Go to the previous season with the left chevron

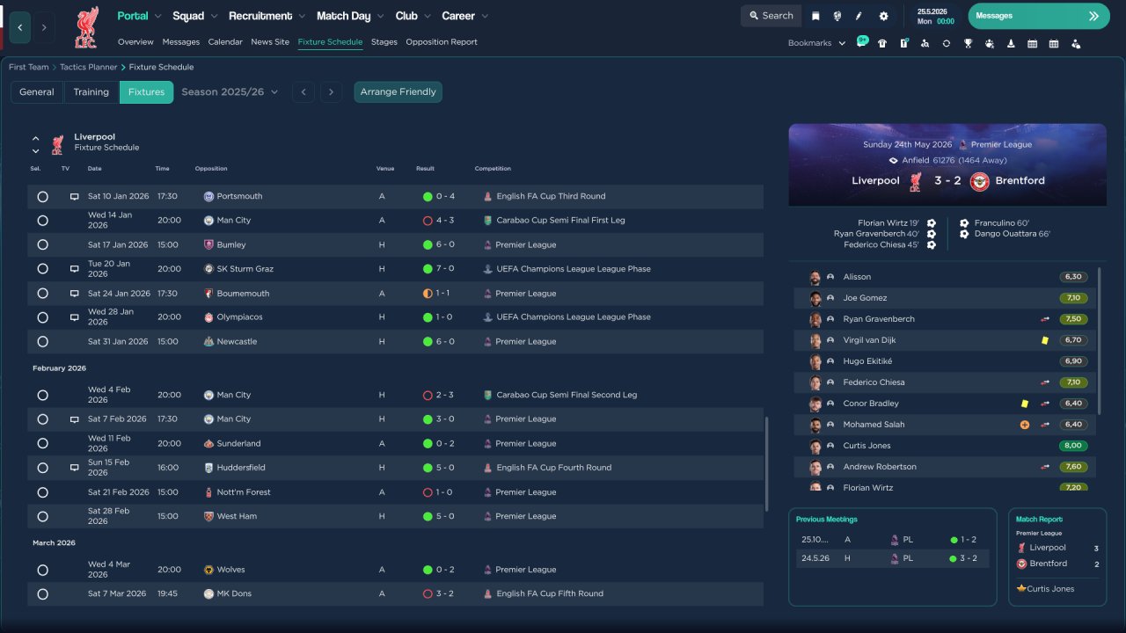tap(303, 92)
